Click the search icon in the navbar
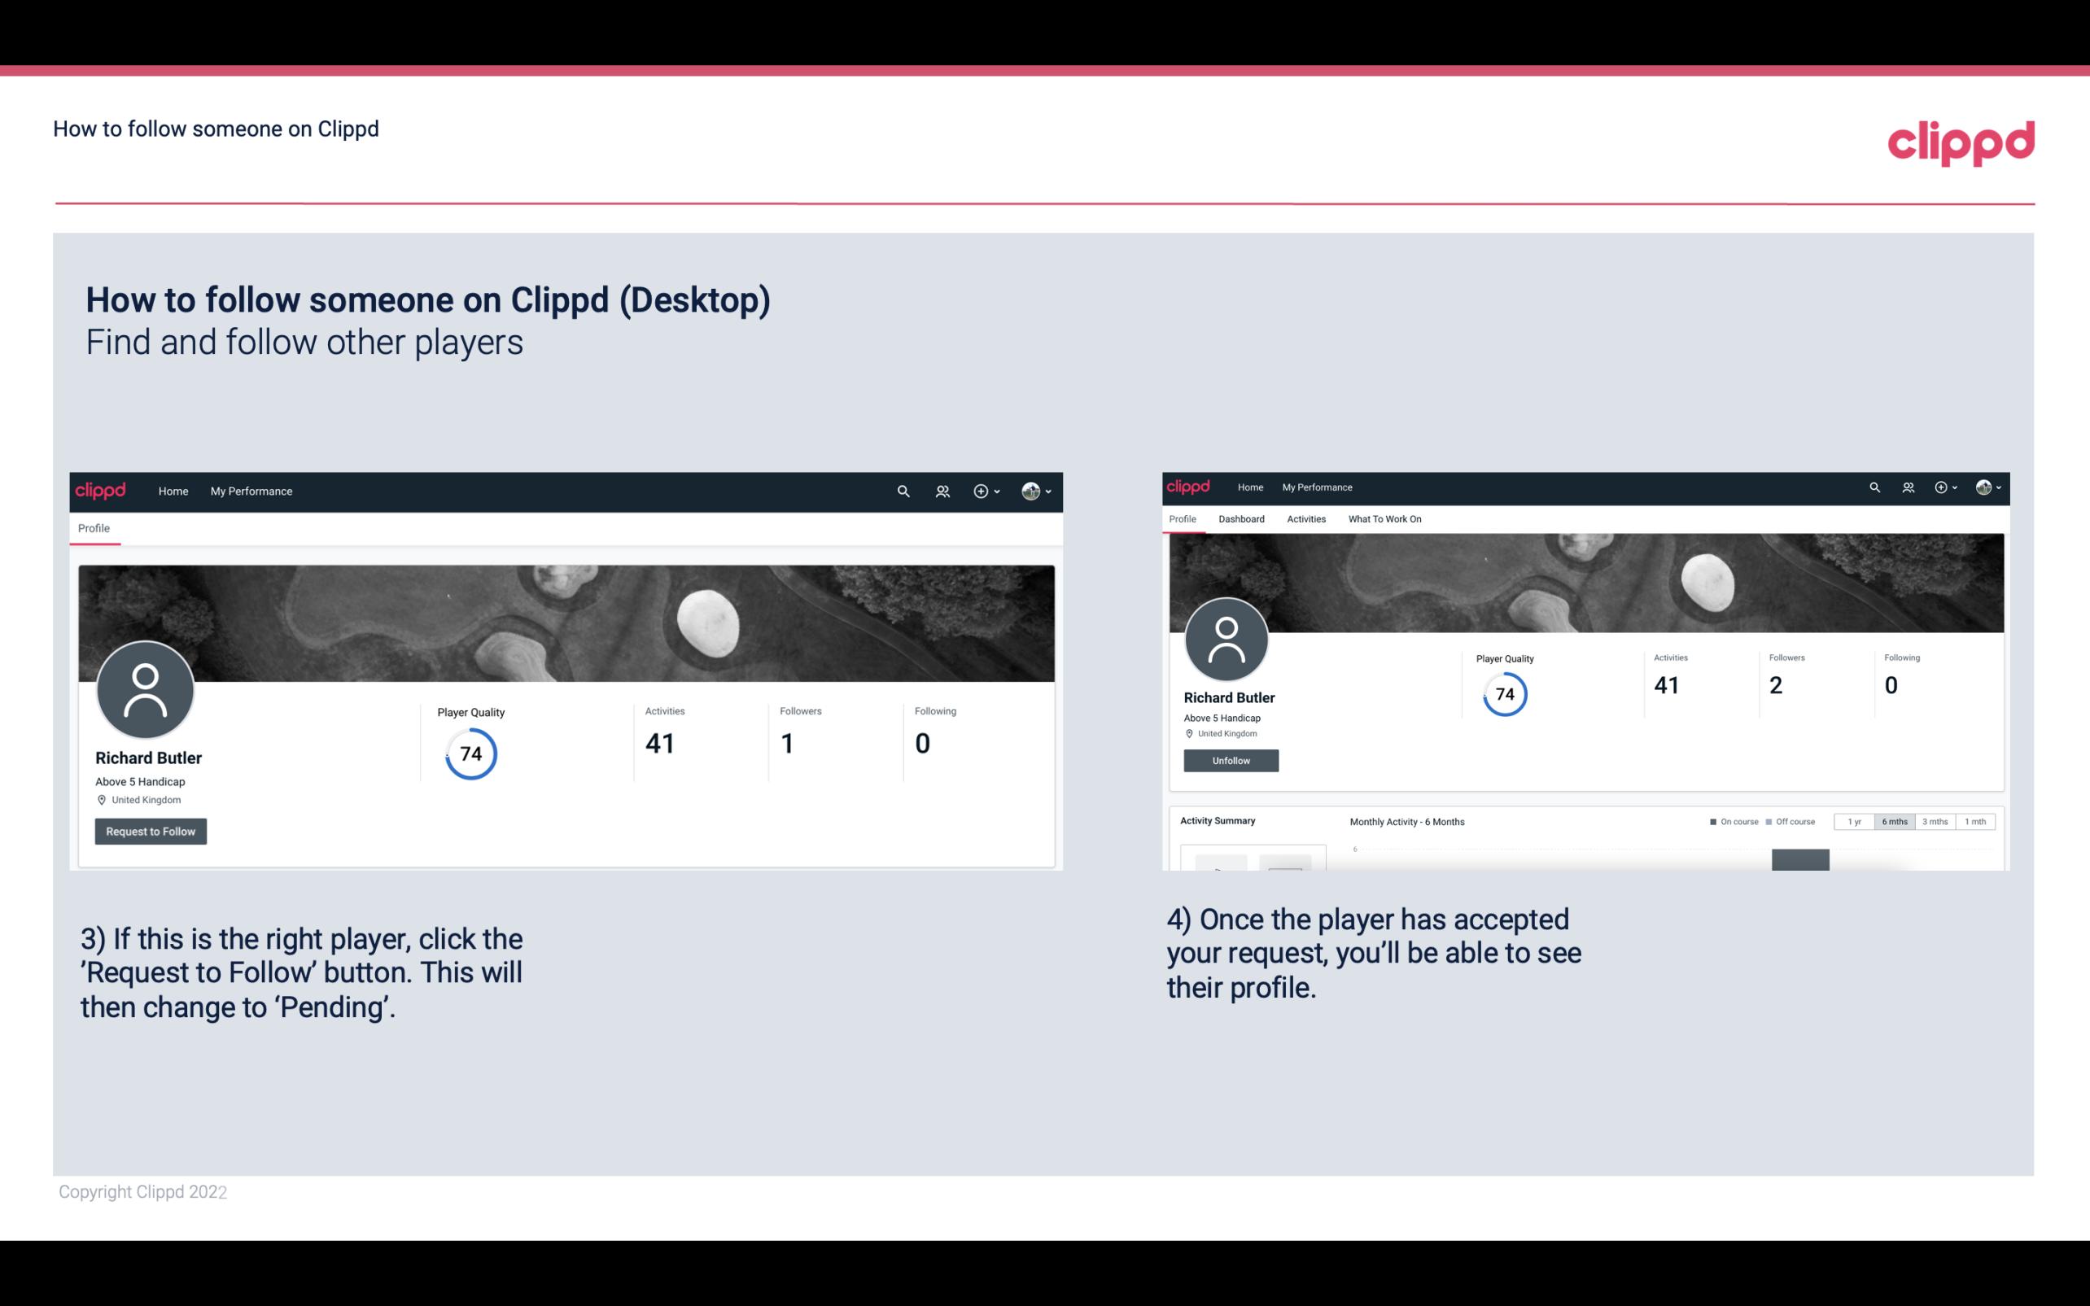 [901, 491]
